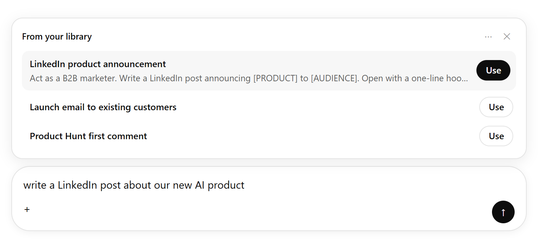Open the three-dot more options menu
Image resolution: width=538 pixels, height=248 pixels.
488,36
